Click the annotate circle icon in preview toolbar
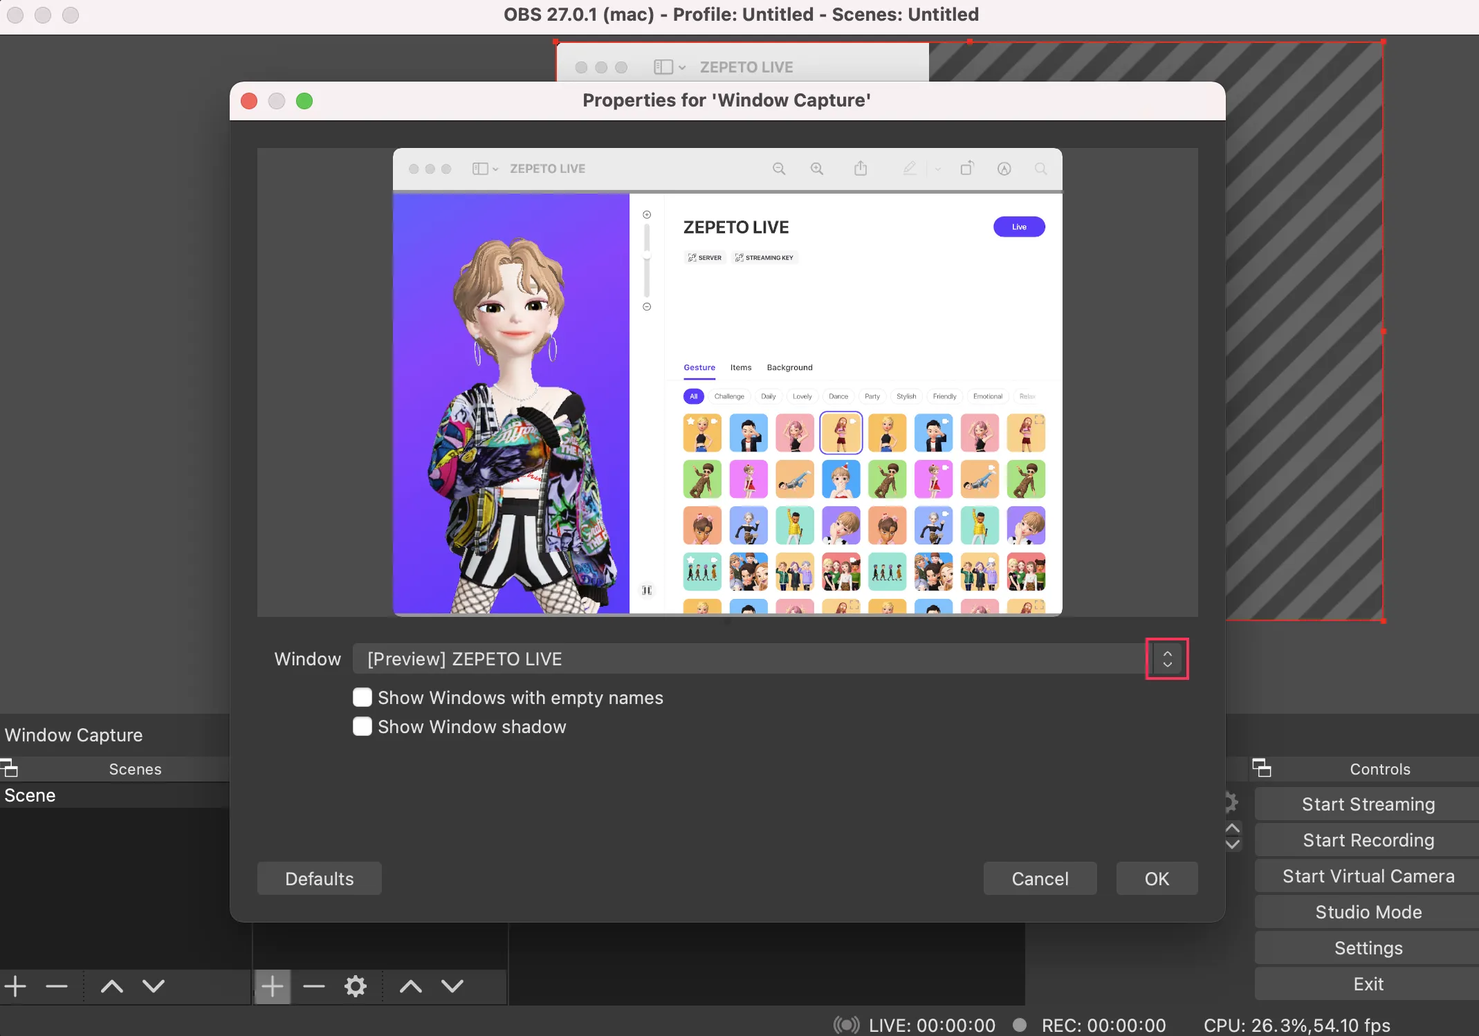The height and width of the screenshot is (1036, 1479). coord(1004,169)
